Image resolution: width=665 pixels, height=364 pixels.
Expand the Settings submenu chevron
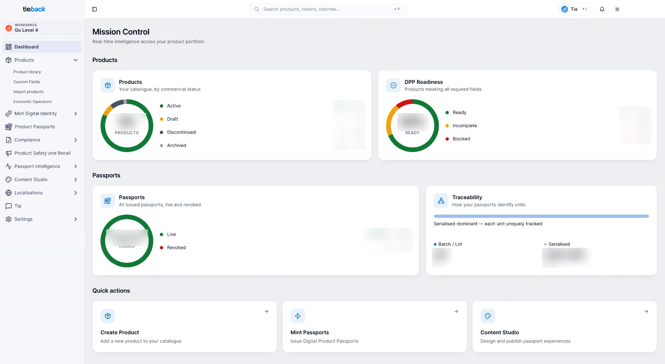click(76, 219)
